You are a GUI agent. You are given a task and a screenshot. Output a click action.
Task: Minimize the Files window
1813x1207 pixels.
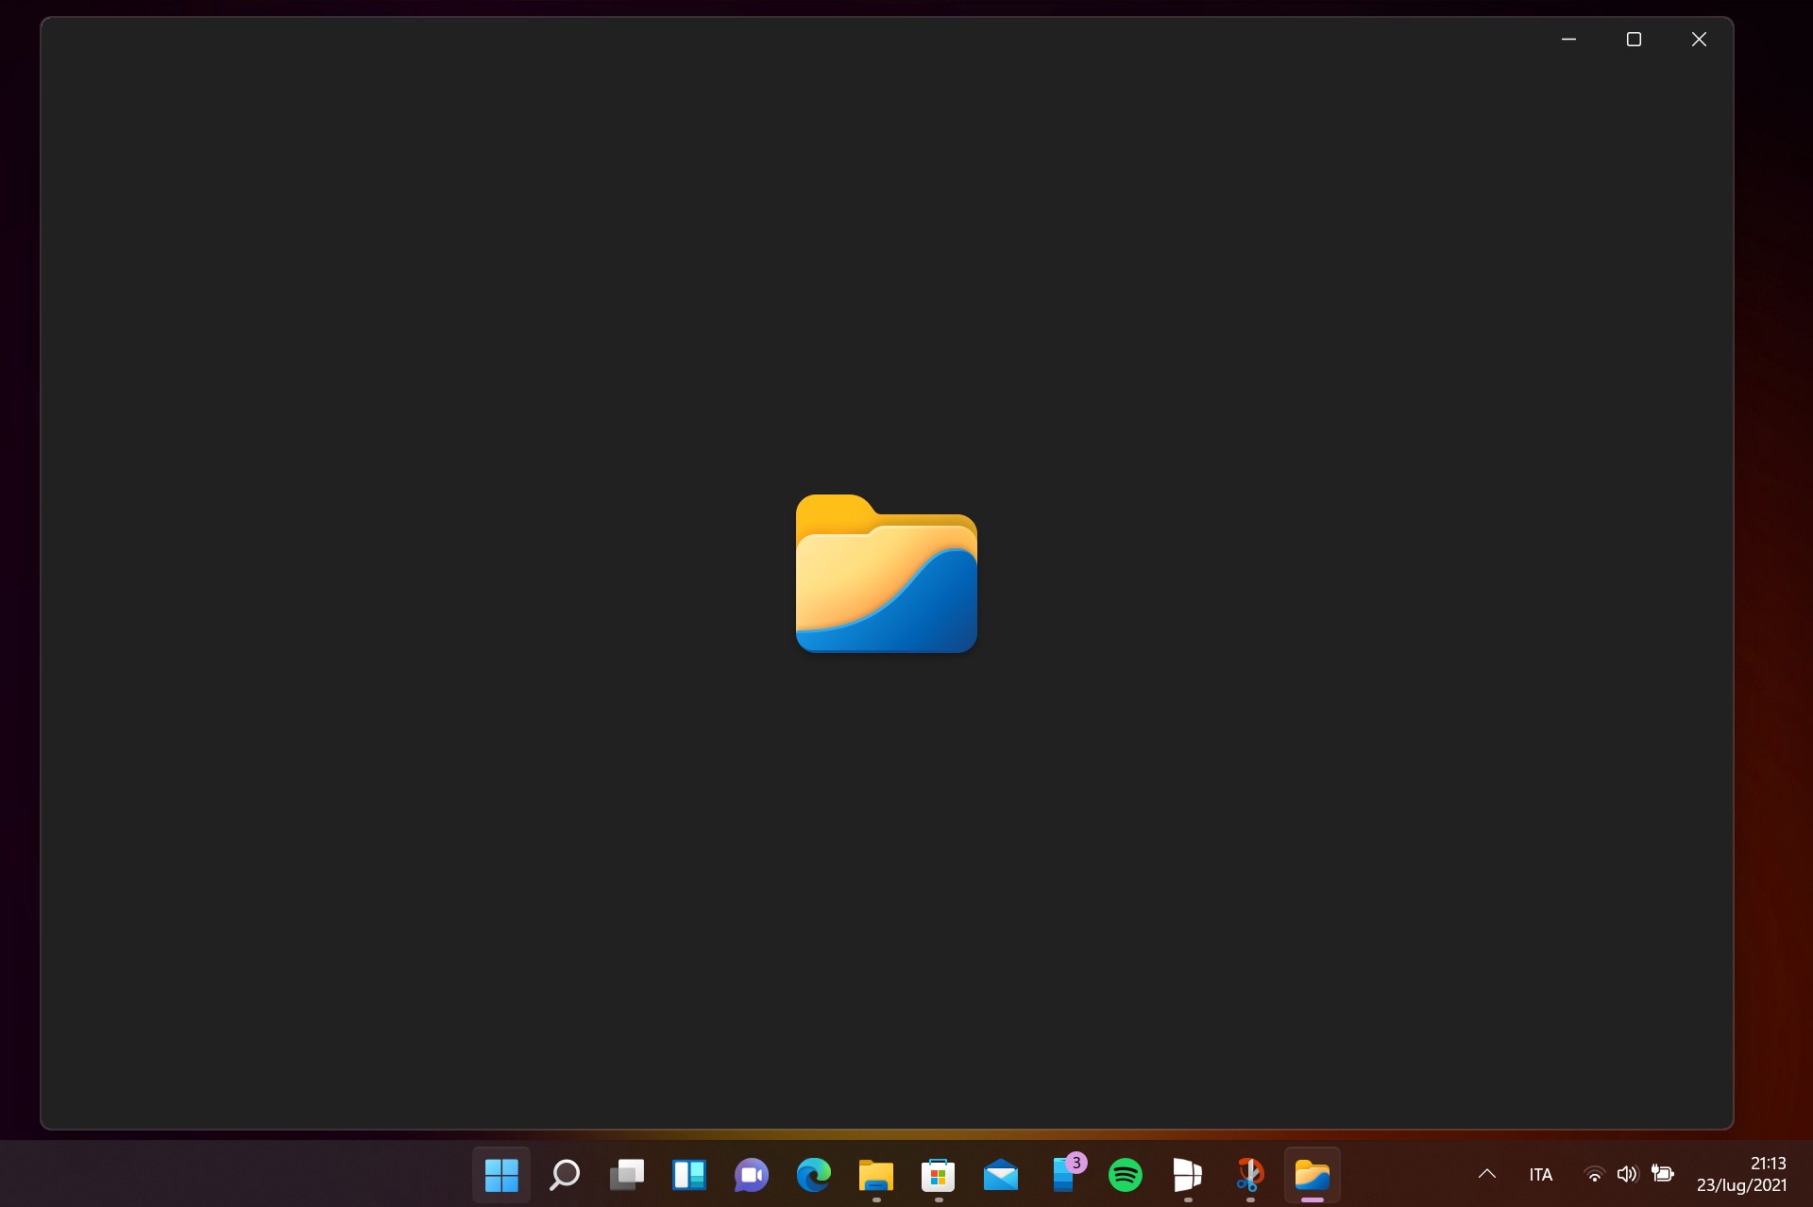pyautogui.click(x=1568, y=39)
